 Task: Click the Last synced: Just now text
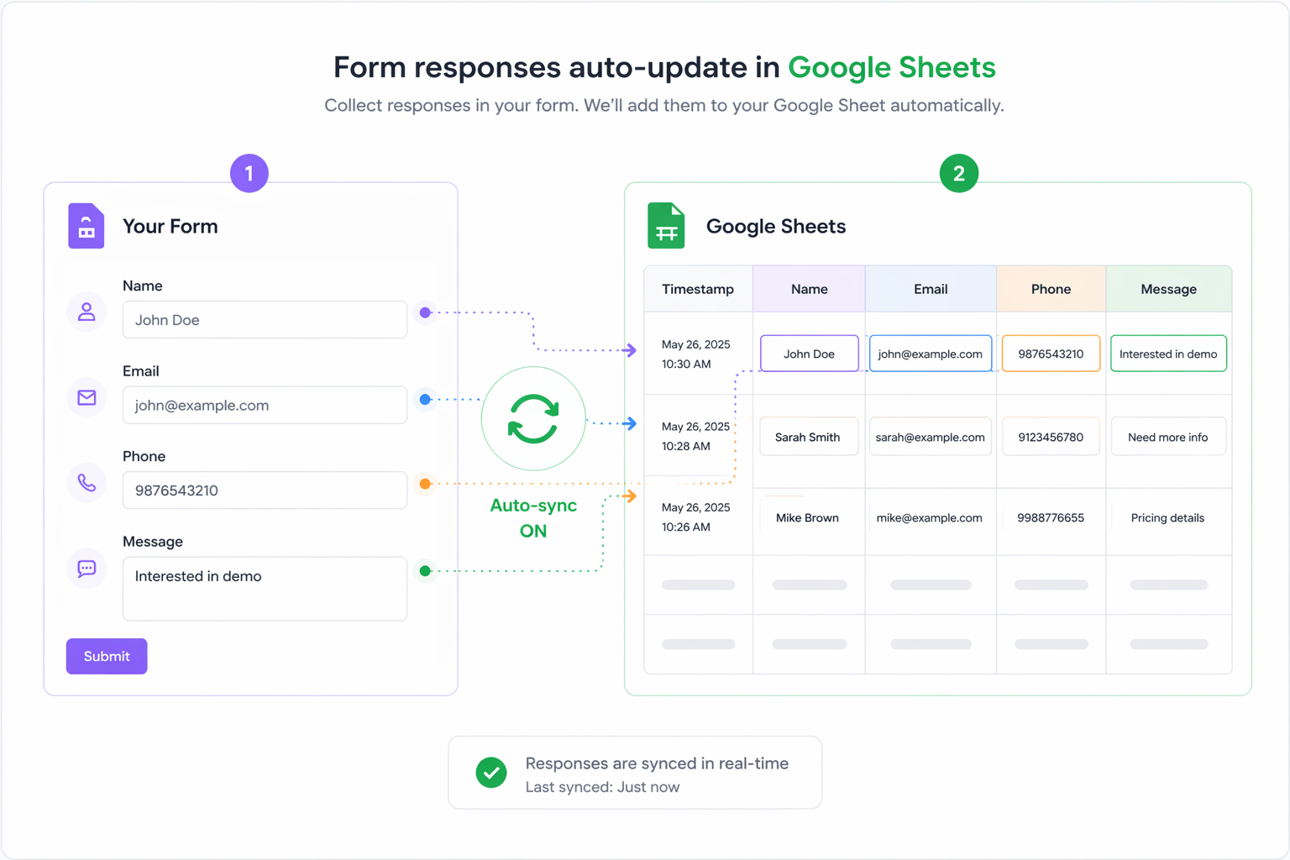click(x=603, y=787)
